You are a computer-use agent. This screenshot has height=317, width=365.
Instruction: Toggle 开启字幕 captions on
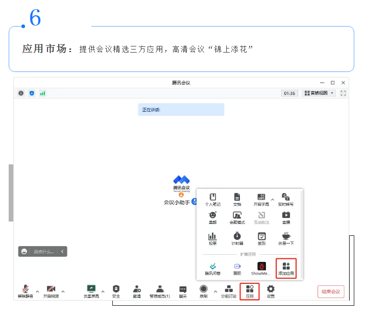coord(261,199)
